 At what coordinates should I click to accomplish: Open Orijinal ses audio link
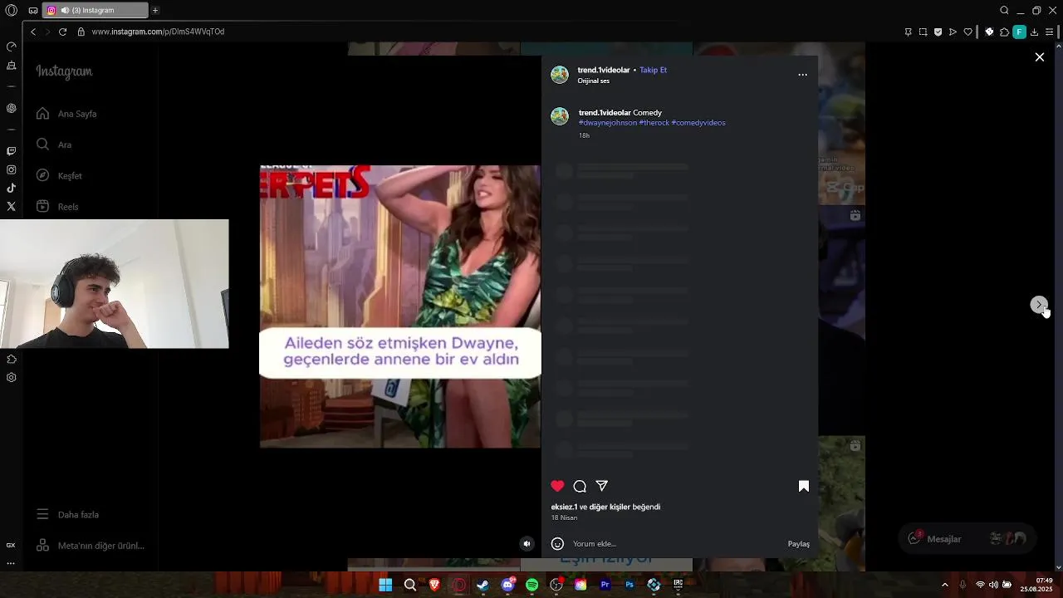point(594,81)
